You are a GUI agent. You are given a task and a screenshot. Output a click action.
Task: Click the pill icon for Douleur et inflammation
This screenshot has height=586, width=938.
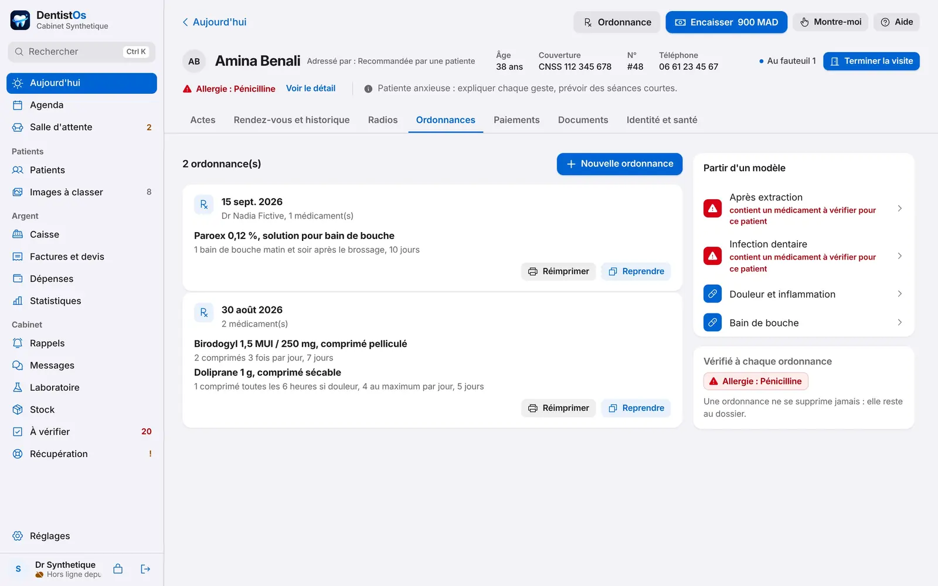[x=712, y=294]
